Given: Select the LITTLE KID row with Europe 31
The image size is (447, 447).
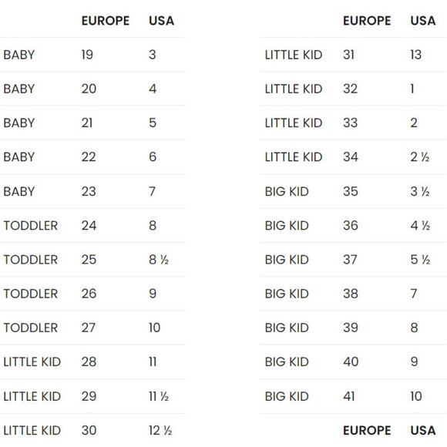Looking at the screenshot, I should tap(353, 55).
